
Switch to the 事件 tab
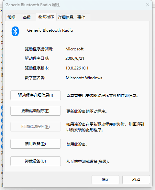click(83, 17)
